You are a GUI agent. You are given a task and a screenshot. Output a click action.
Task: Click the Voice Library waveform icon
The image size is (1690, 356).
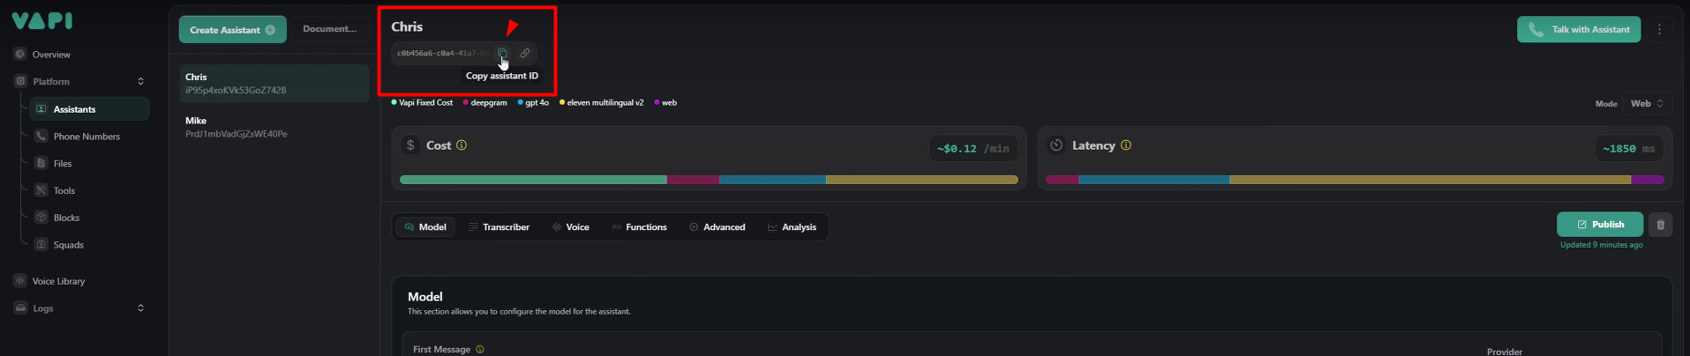20,280
